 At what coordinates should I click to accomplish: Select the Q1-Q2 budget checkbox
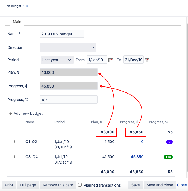[x=13, y=142]
